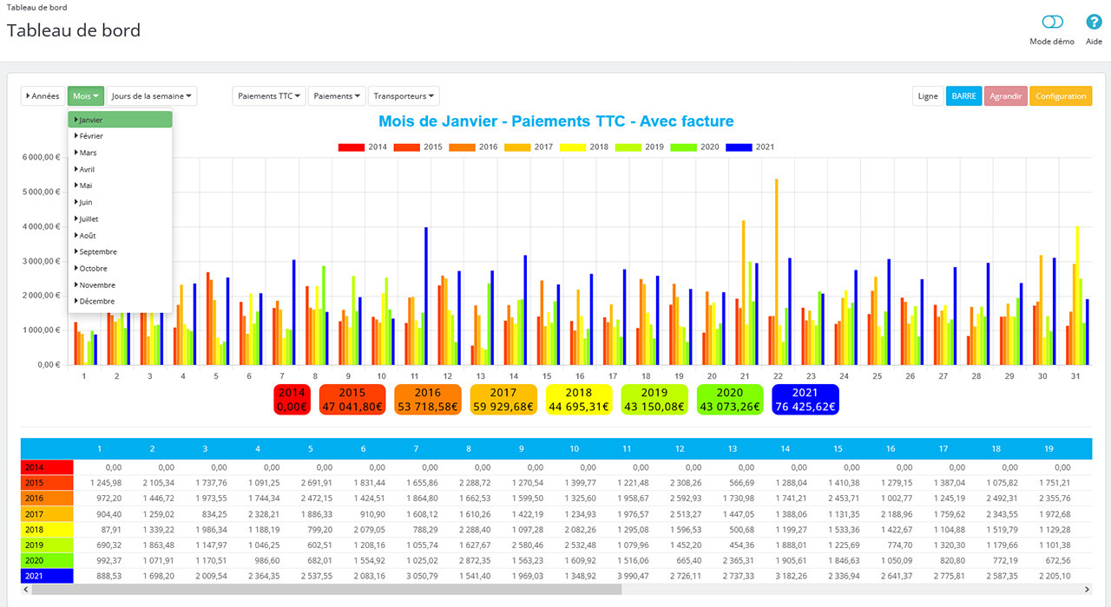1111x607 pixels.
Task: Pick Décembre from the month list
Action: (120, 302)
